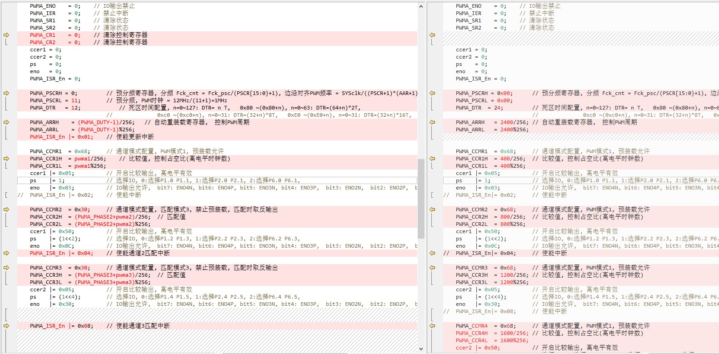The image size is (719, 354).
Task: Click the left pane PWMA_CR2 = 0 line
Action: coord(217,42)
